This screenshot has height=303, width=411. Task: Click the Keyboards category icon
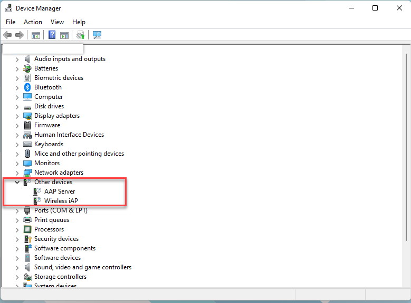click(x=27, y=144)
